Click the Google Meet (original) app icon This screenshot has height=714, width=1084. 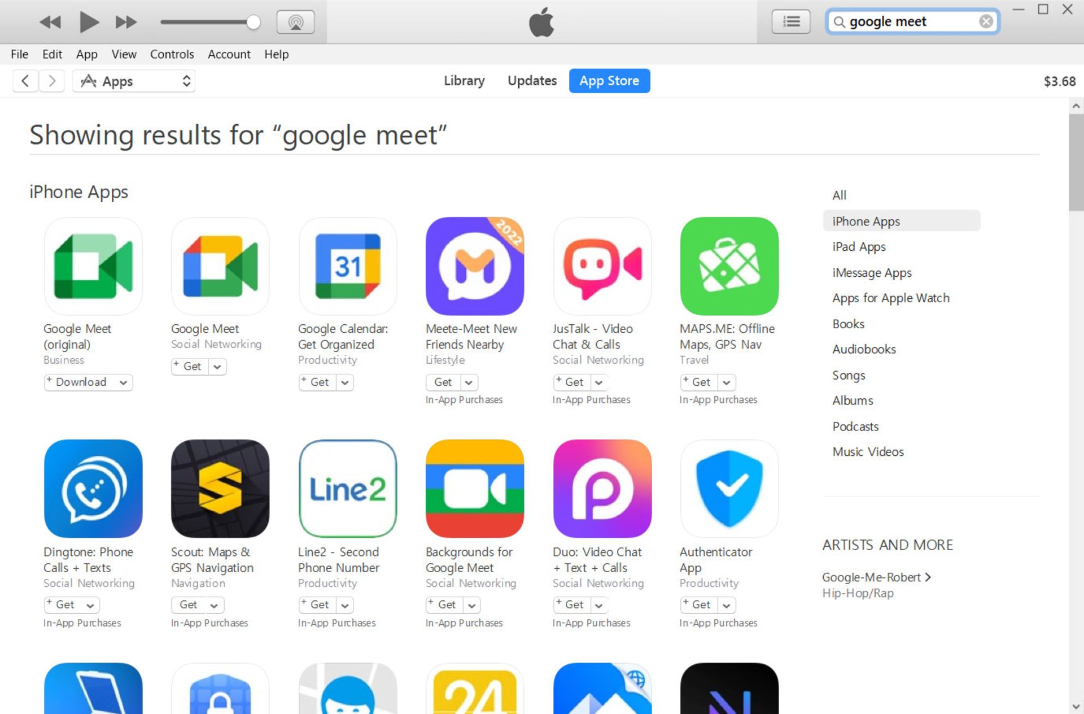[x=93, y=266]
